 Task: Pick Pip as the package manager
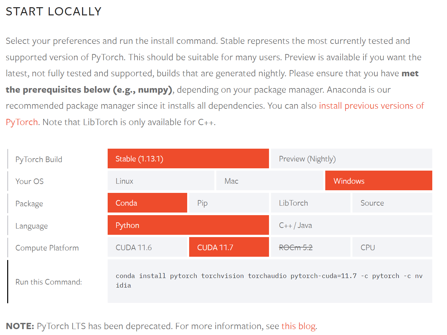229,203
